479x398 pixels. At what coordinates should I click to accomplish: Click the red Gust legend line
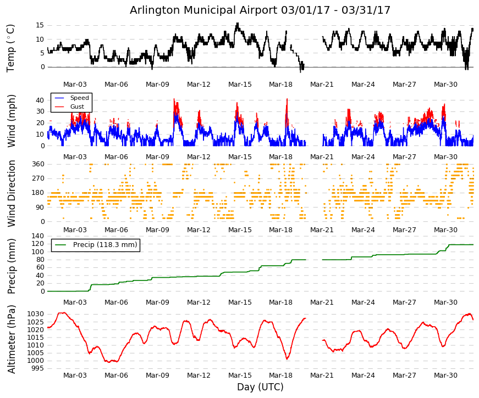pyautogui.click(x=59, y=106)
